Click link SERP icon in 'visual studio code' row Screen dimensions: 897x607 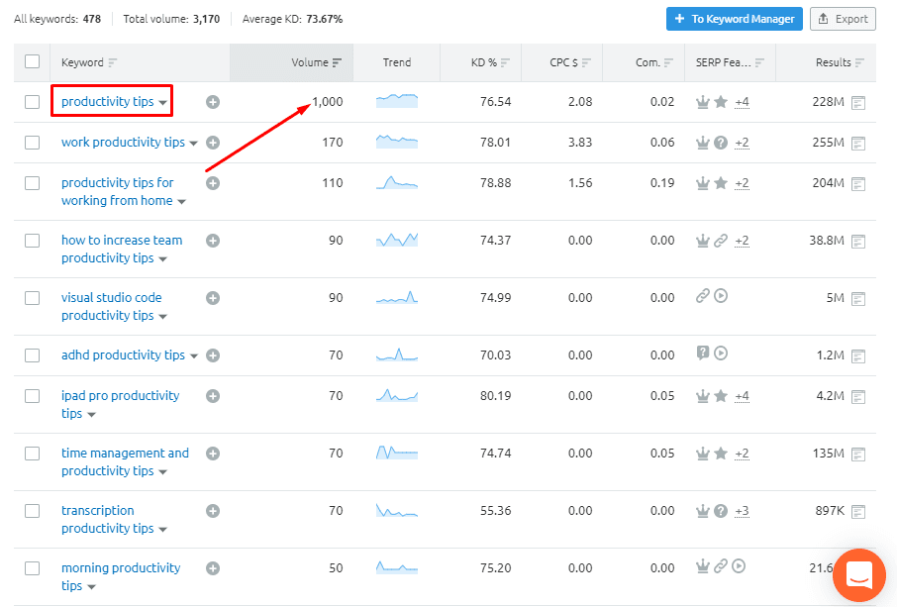(703, 296)
